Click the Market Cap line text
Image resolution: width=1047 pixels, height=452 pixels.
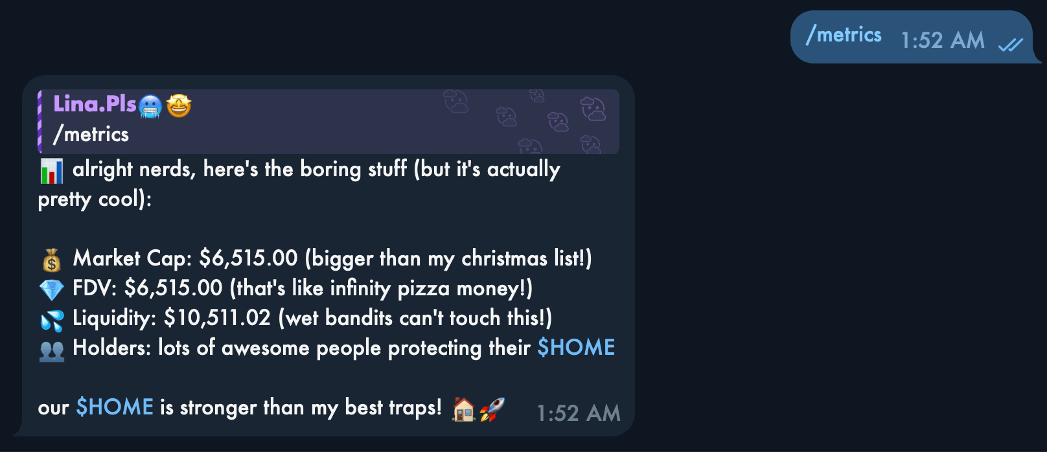click(332, 258)
